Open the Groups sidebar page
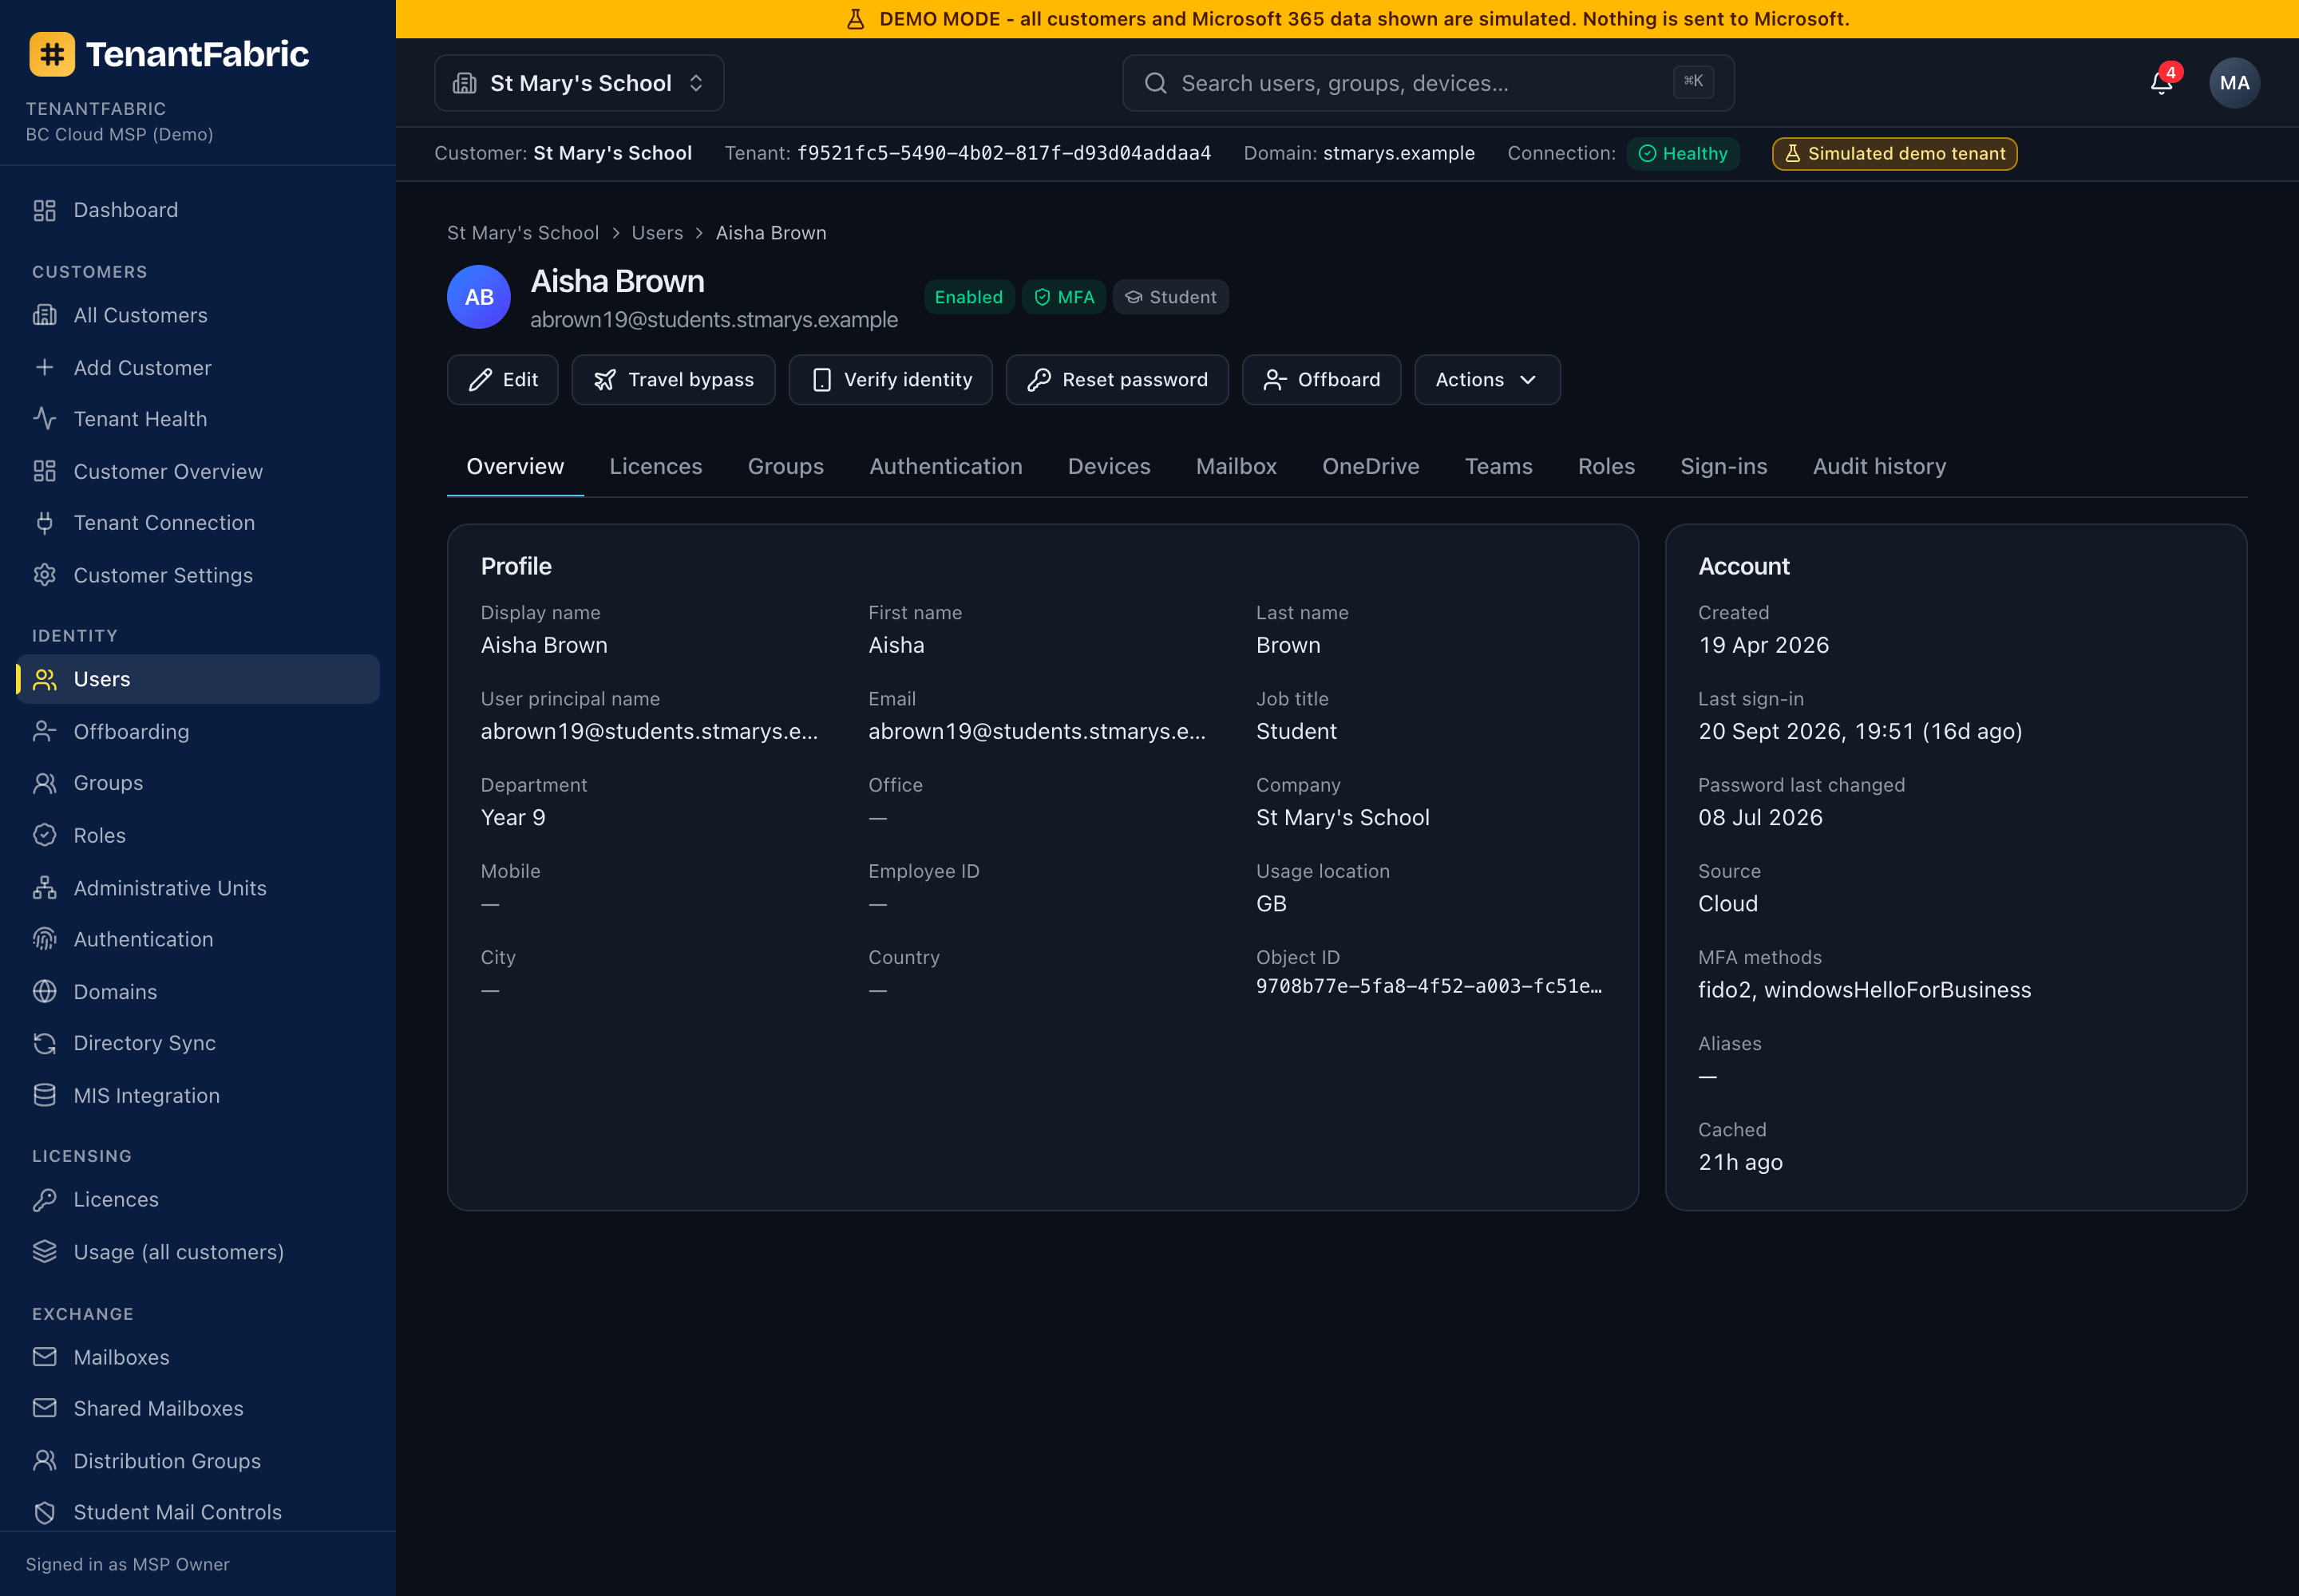 click(198, 783)
